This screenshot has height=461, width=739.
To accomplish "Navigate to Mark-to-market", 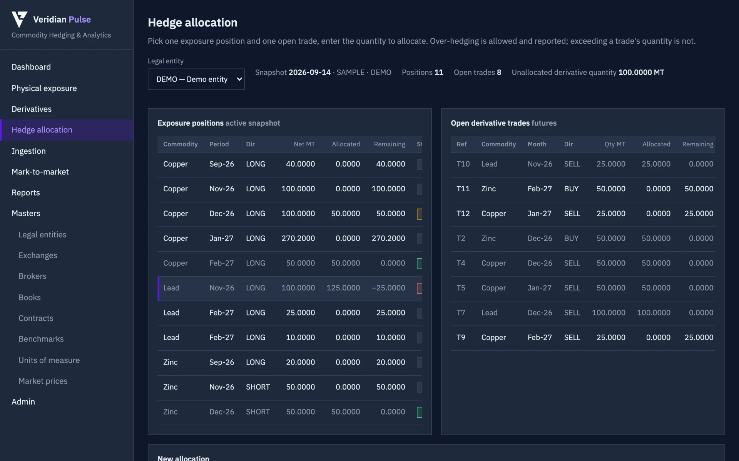I will (x=67, y=172).
